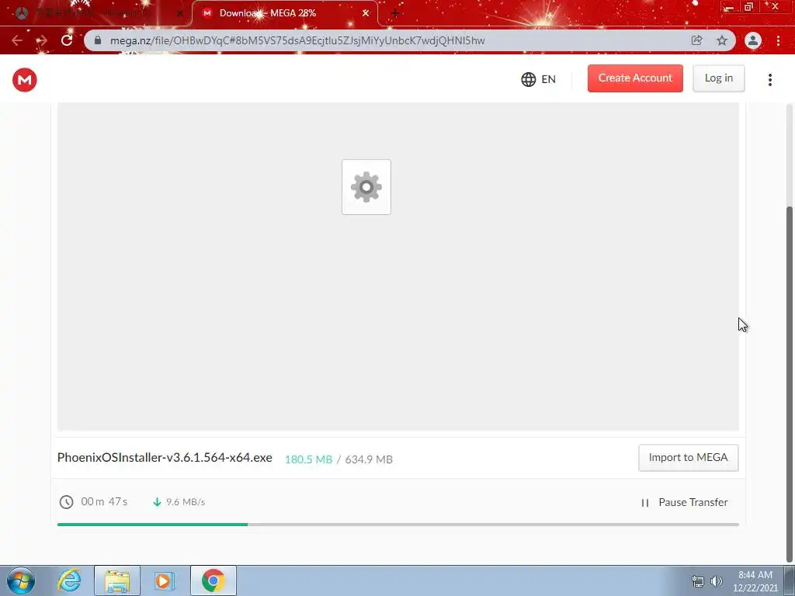Click the green download progress bar

pos(153,525)
